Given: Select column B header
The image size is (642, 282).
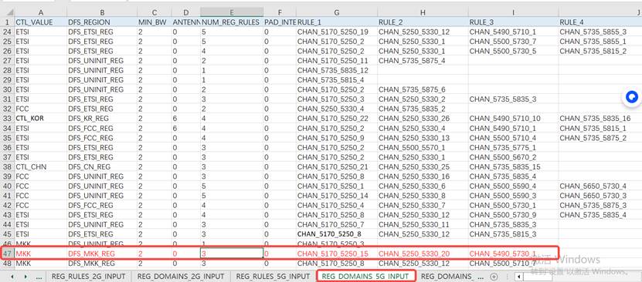Looking at the screenshot, I should (102, 12).
